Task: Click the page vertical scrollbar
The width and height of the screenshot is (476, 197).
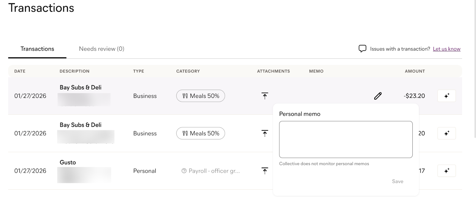Action: point(475,68)
